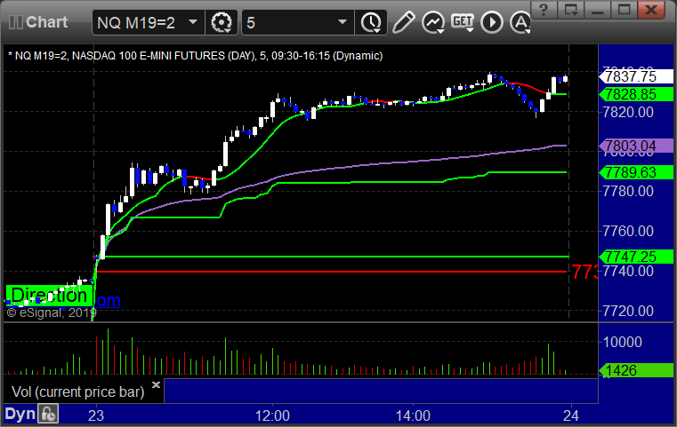Image resolution: width=677 pixels, height=427 pixels.
Task: Click the 7740.00 price axis label
Action: click(x=628, y=271)
